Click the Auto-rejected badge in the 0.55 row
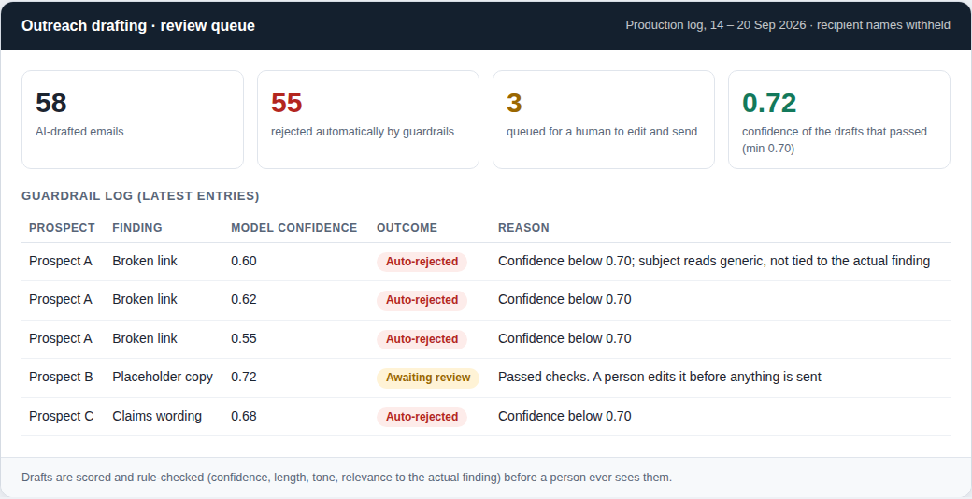Image resolution: width=972 pixels, height=499 pixels. (422, 339)
